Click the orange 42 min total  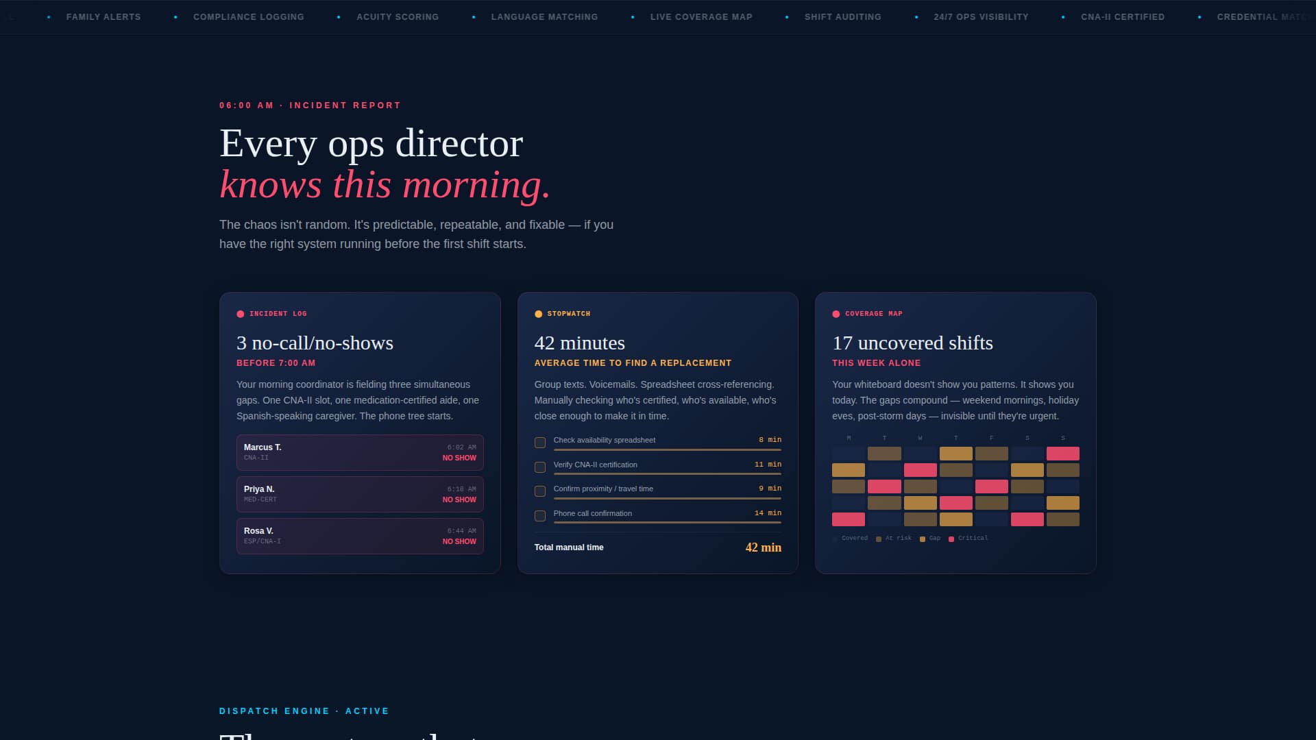click(x=763, y=547)
